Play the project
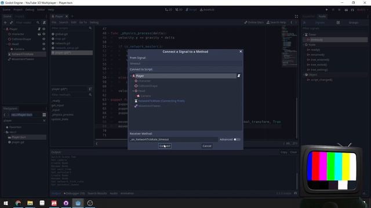Viewport: 371px width, 208px height. 327,10
